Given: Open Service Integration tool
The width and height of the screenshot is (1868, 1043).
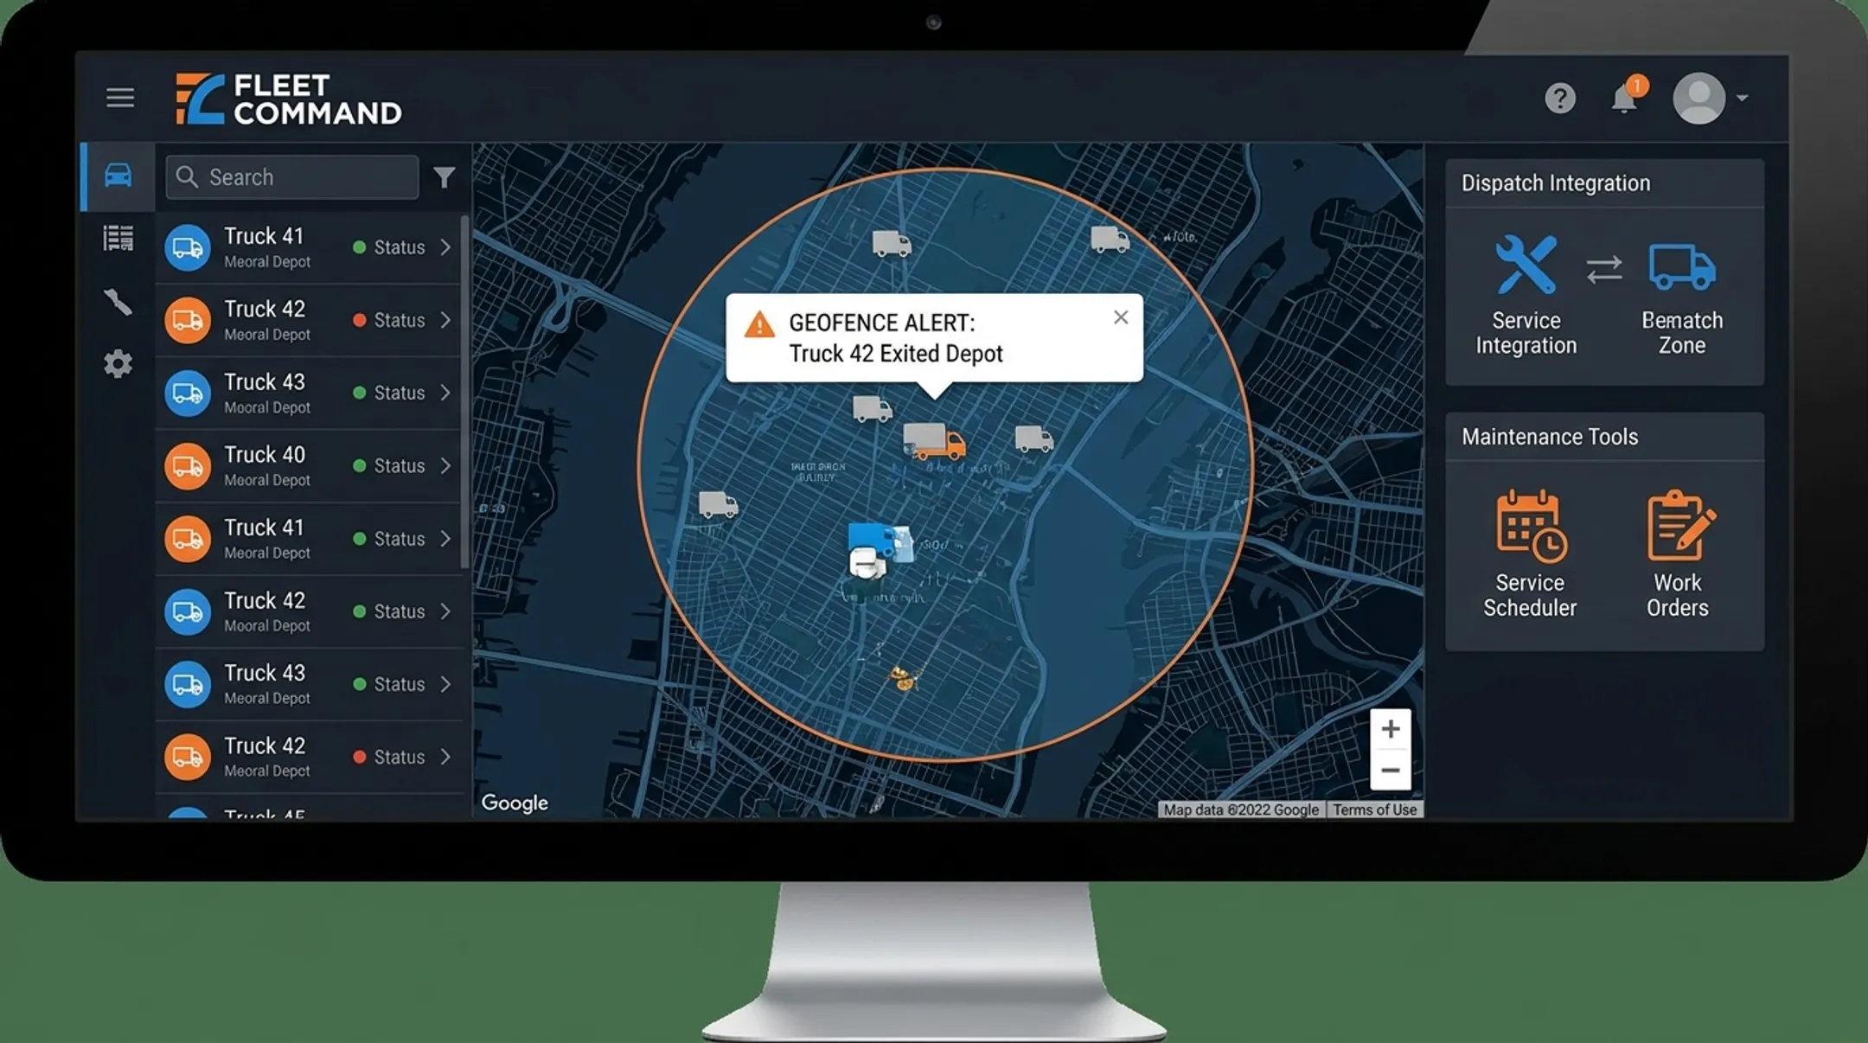Looking at the screenshot, I should click(1526, 296).
